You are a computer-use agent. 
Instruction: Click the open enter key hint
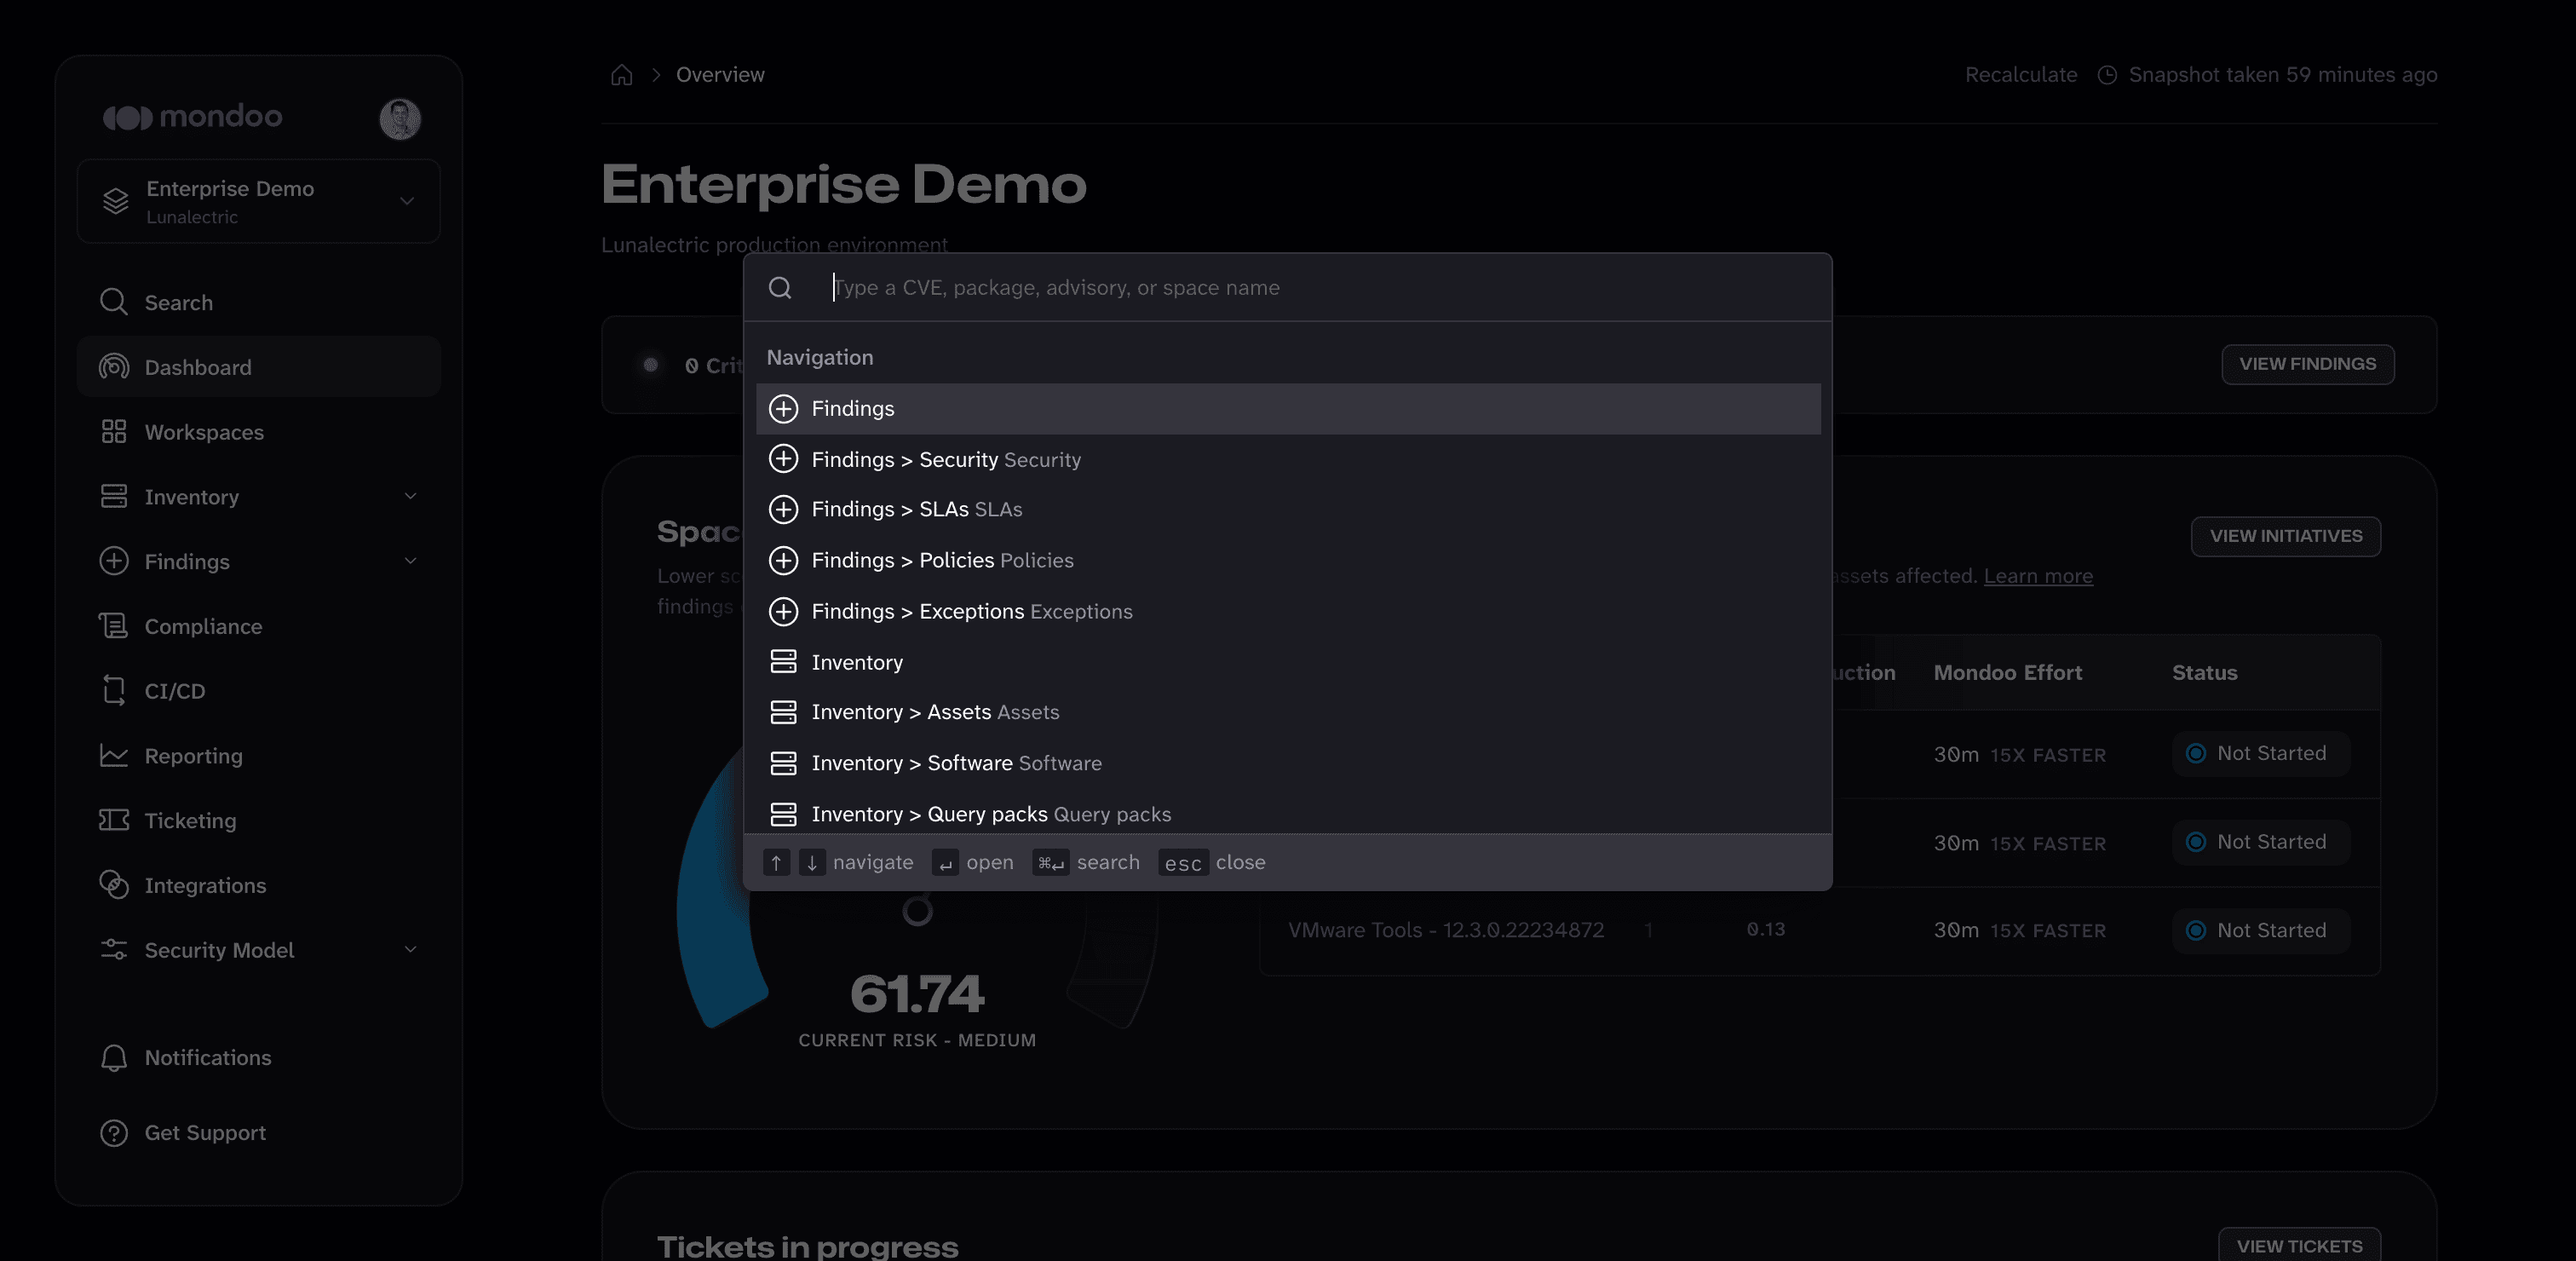point(945,863)
